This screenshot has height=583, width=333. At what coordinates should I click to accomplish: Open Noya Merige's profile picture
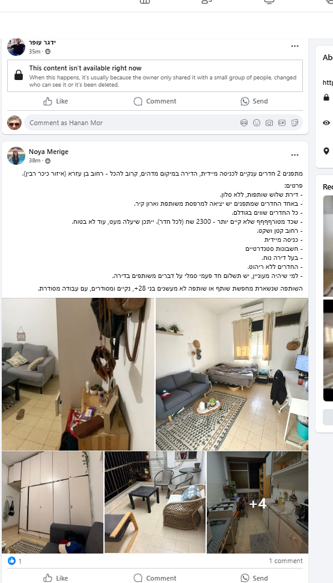(16, 155)
